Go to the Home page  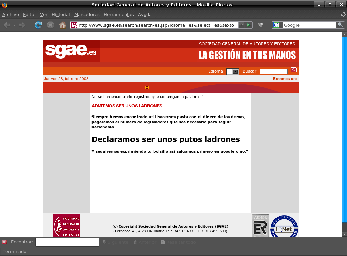pyautogui.click(x=63, y=25)
